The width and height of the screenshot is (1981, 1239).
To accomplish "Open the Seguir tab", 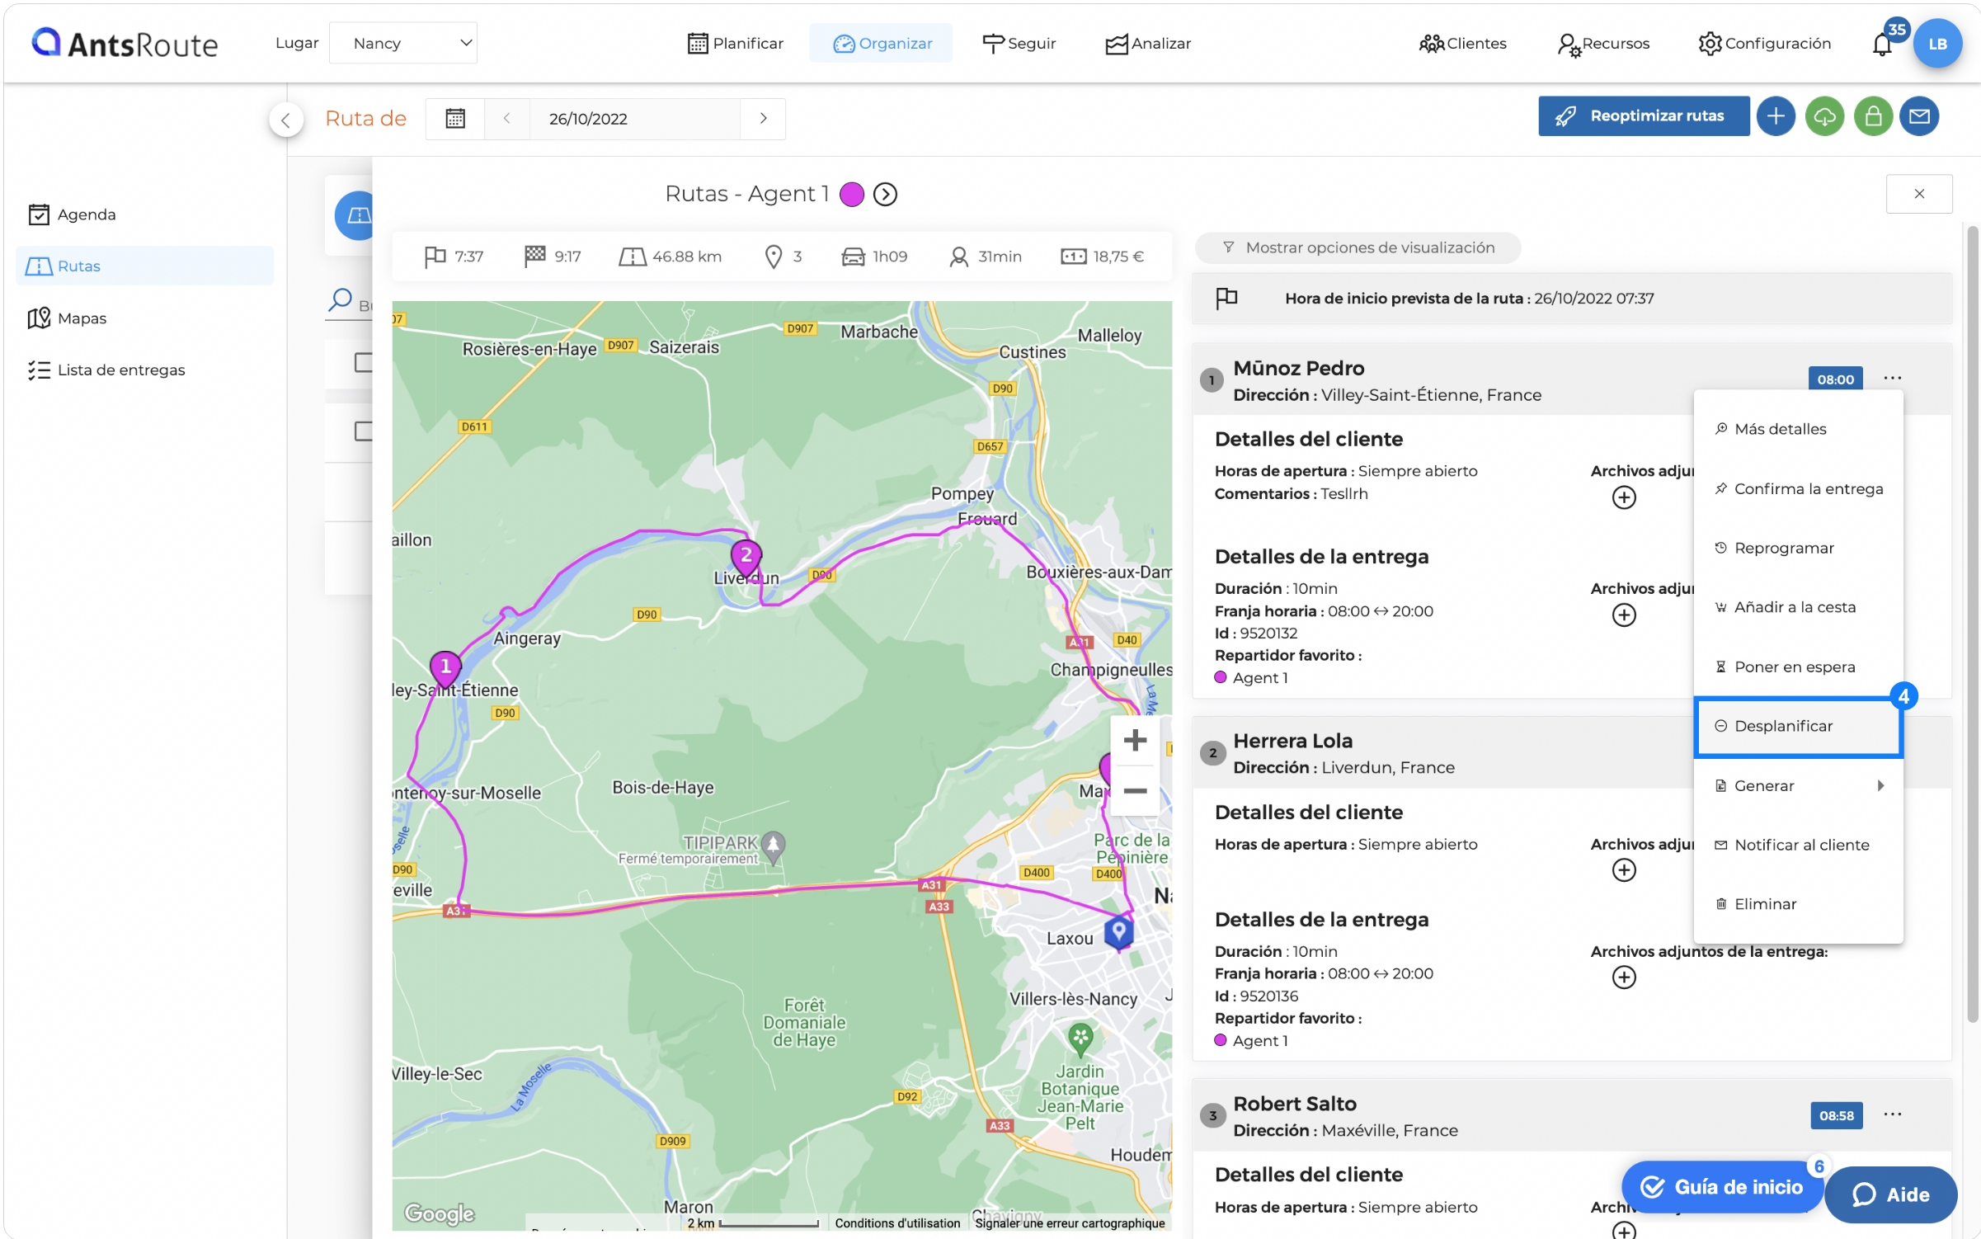I will (x=1019, y=43).
